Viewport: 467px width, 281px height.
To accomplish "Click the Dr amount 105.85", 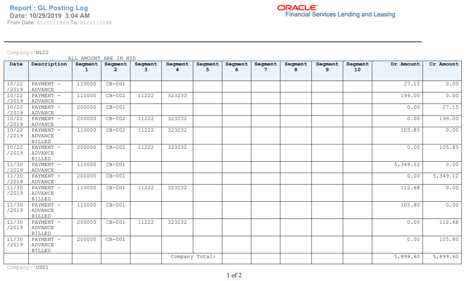I will (x=410, y=130).
